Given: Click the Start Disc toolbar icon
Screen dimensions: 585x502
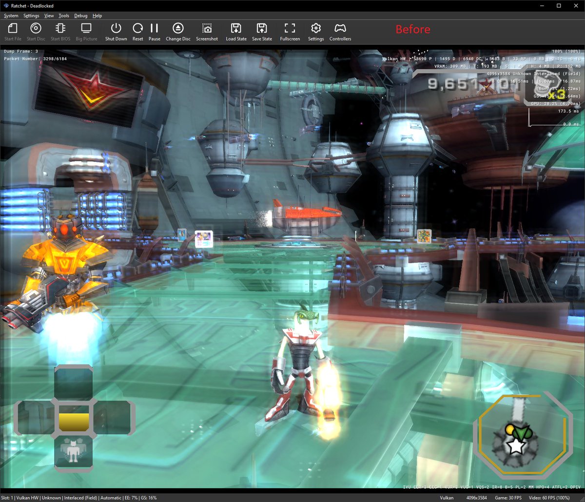Looking at the screenshot, I should [36, 32].
